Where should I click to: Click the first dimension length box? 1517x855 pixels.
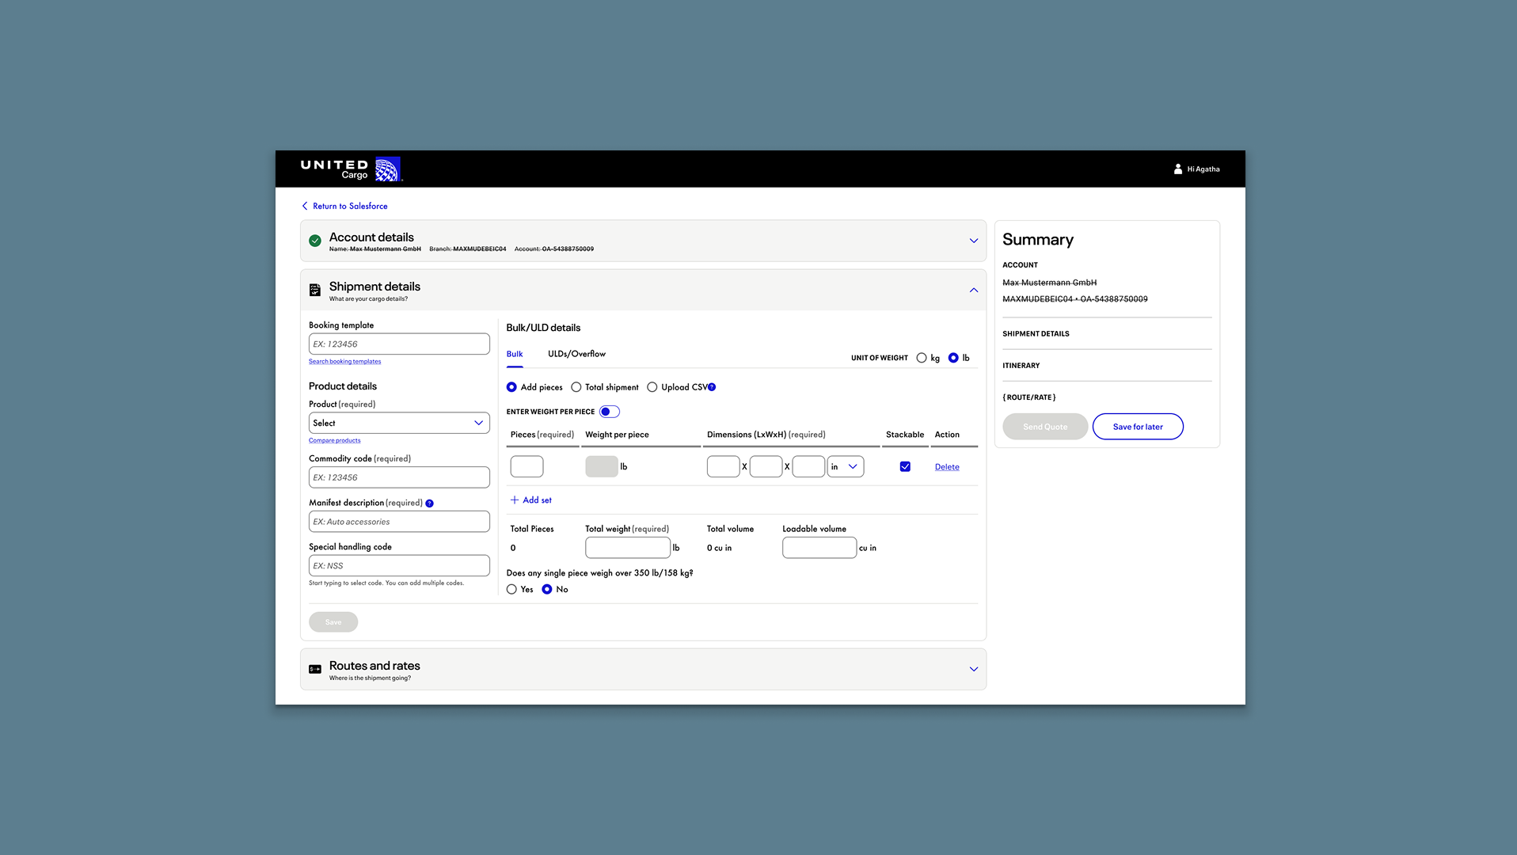click(x=723, y=467)
